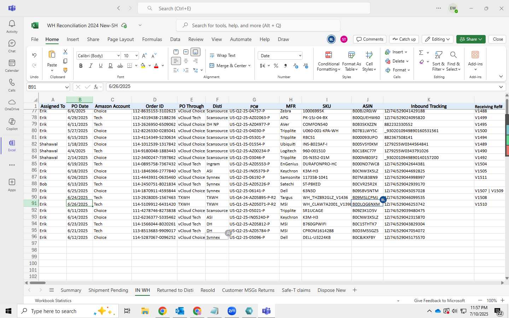Decrease font size with the smaller A icon
509x318 pixels.
(154, 55)
